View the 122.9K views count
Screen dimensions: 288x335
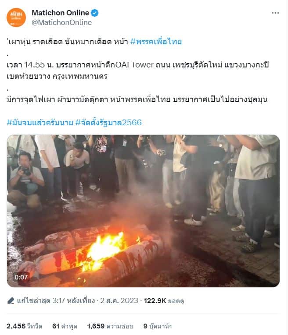164,301
